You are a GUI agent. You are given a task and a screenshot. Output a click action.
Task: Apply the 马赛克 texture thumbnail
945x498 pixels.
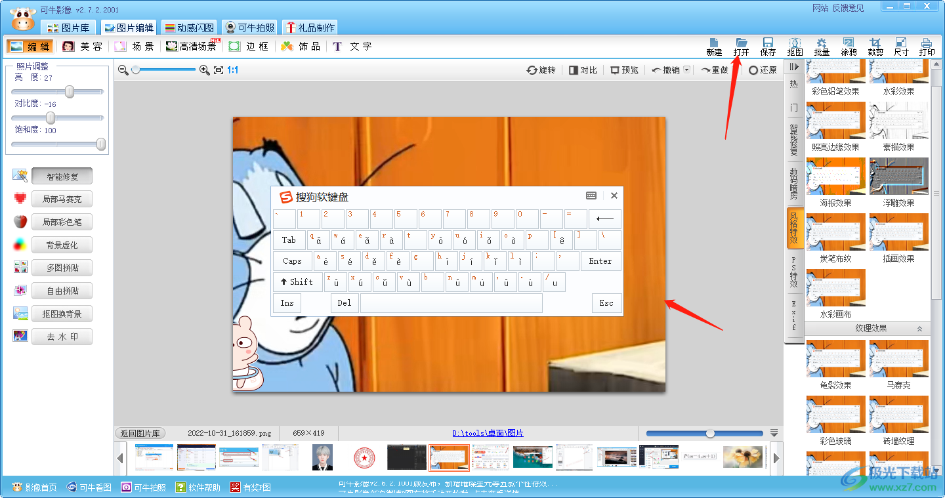[899, 358]
